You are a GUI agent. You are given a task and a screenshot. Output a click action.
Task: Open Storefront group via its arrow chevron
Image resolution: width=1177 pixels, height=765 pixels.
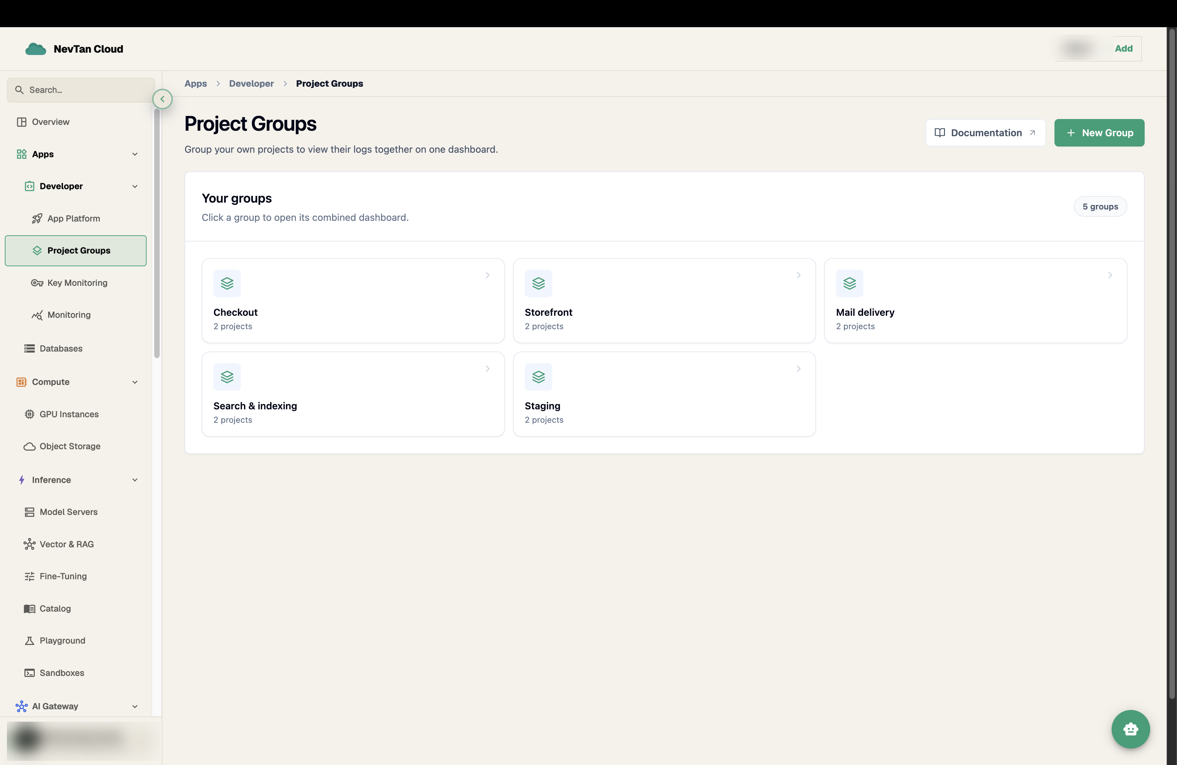(x=798, y=275)
